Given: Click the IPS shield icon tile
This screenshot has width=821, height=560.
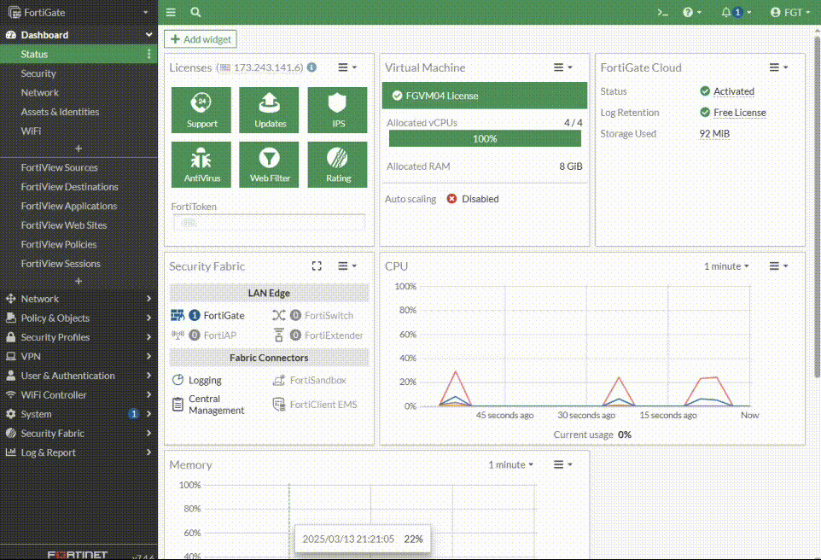Looking at the screenshot, I should pyautogui.click(x=338, y=109).
